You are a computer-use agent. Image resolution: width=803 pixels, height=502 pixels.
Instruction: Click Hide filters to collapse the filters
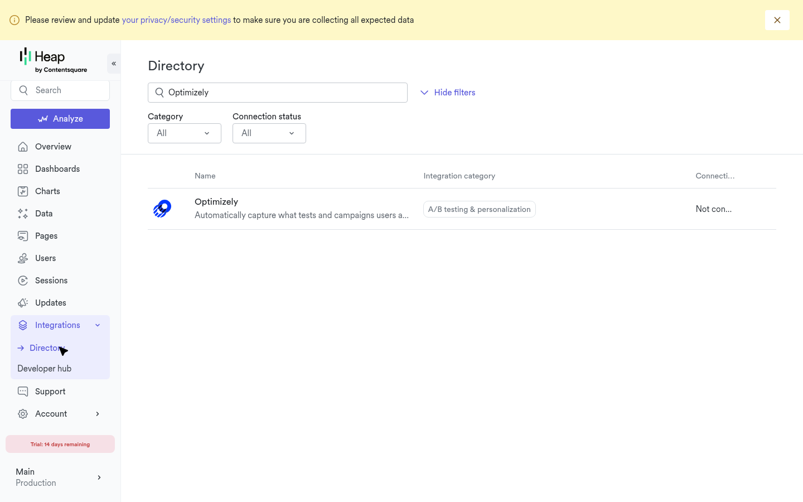(448, 93)
